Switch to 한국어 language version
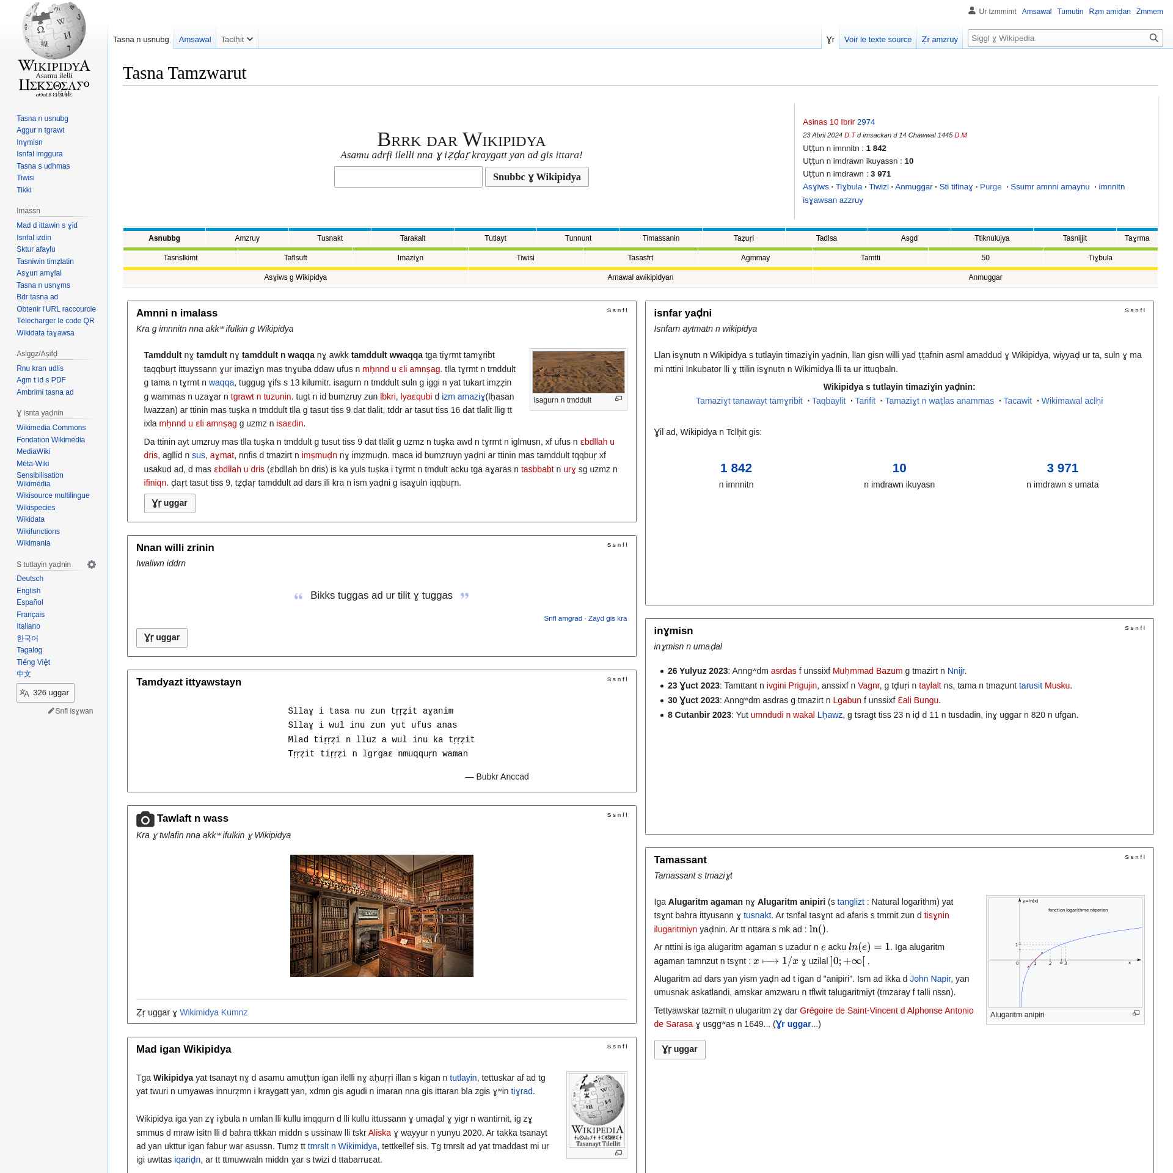This screenshot has width=1173, height=1173. pos(27,638)
